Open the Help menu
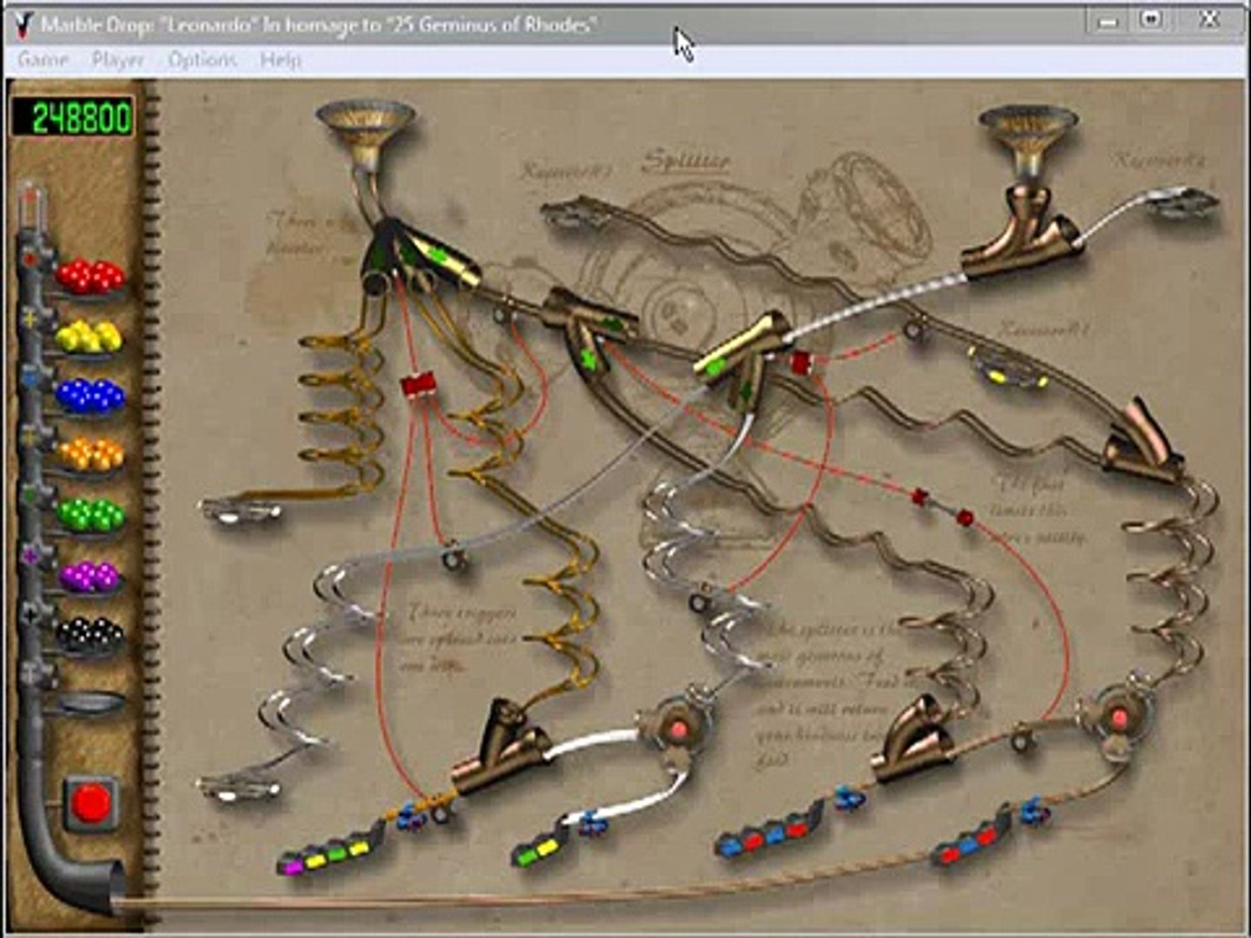This screenshot has width=1251, height=938. click(x=281, y=60)
